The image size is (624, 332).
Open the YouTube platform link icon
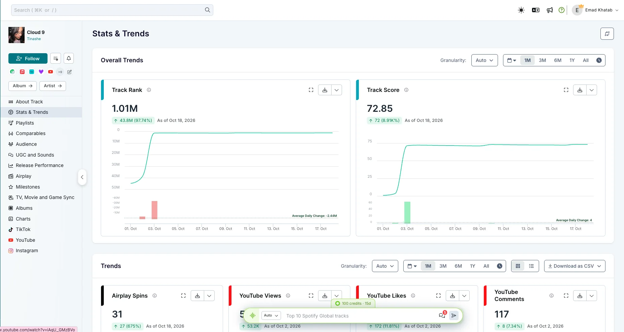tap(51, 72)
